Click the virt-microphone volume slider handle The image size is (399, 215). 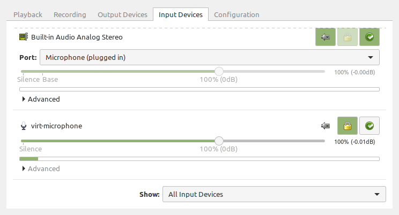219,141
